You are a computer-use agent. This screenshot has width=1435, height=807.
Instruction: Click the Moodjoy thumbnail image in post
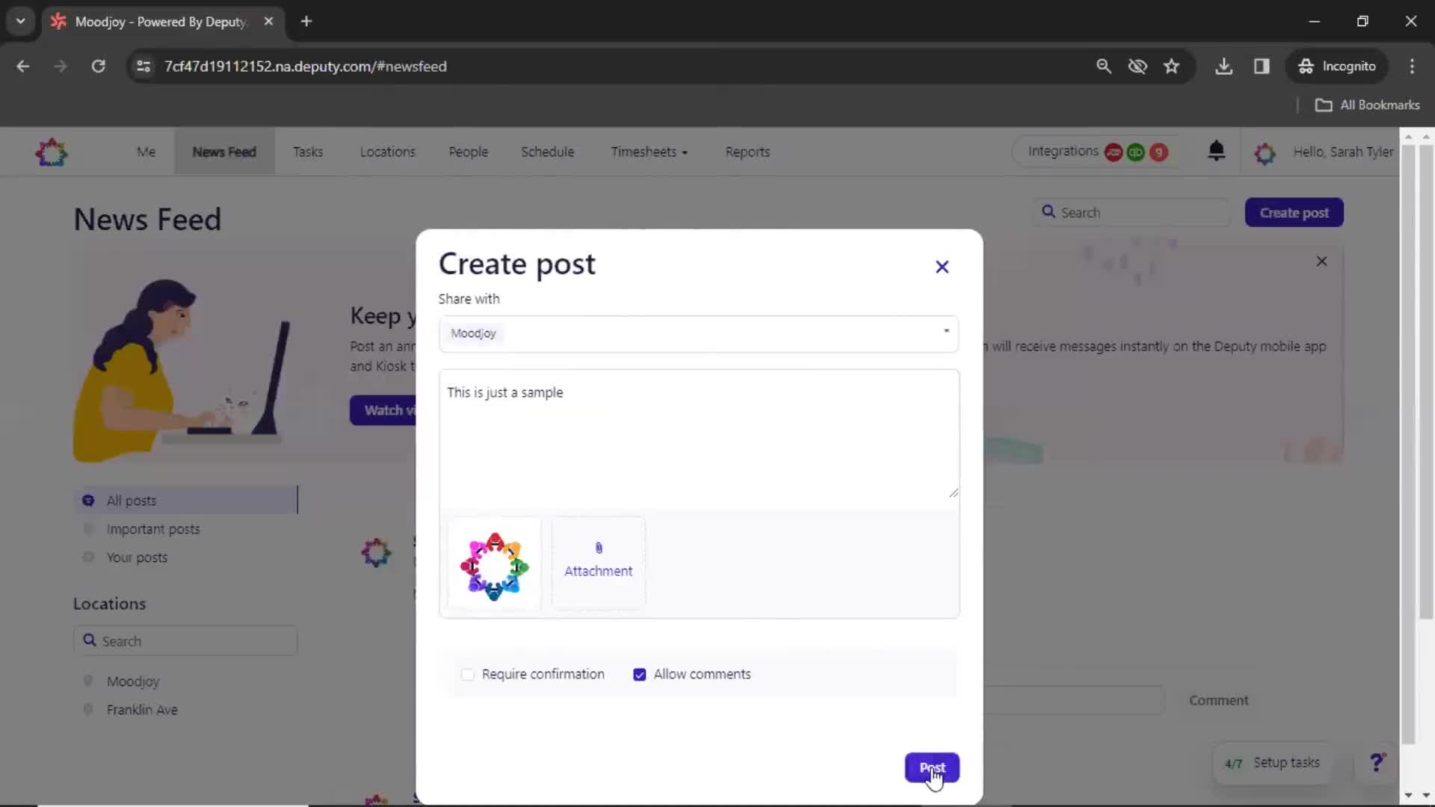tap(495, 565)
